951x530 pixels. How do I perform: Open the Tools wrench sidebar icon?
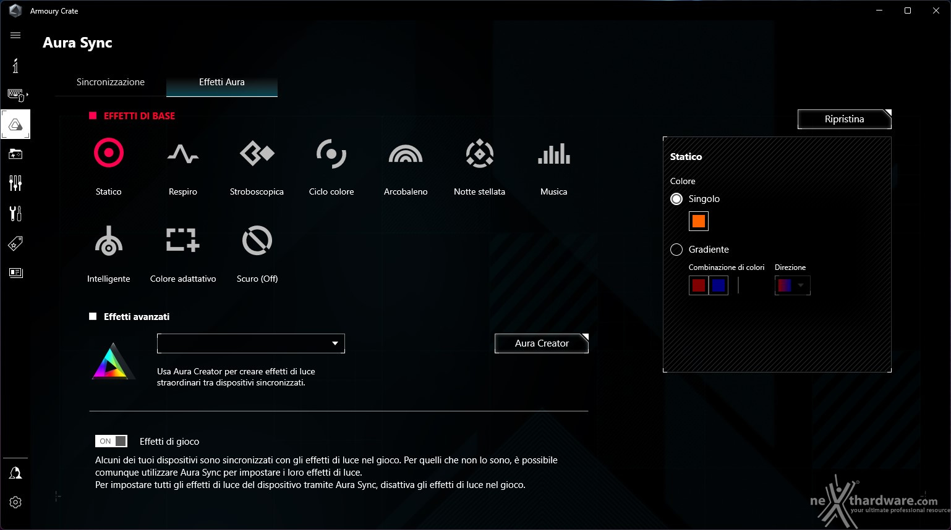pos(15,213)
